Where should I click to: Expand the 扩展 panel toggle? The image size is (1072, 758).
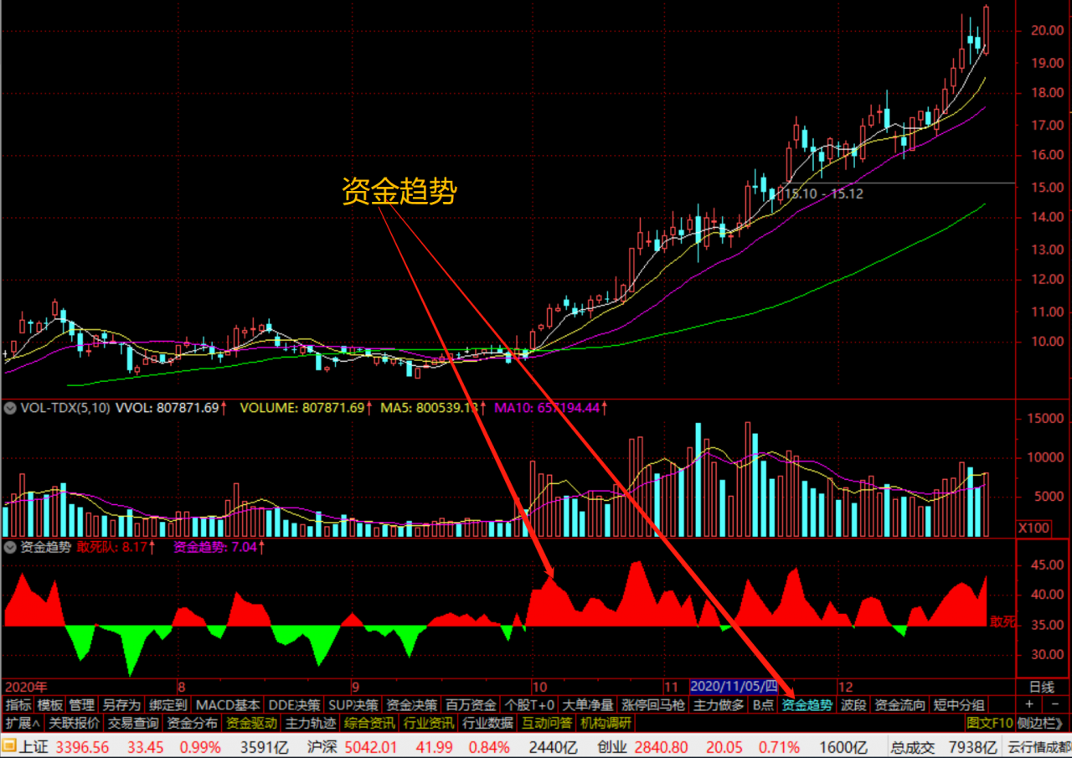click(x=23, y=723)
